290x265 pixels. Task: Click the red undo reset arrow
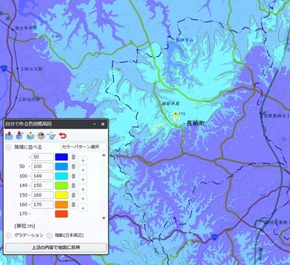pyautogui.click(x=62, y=136)
